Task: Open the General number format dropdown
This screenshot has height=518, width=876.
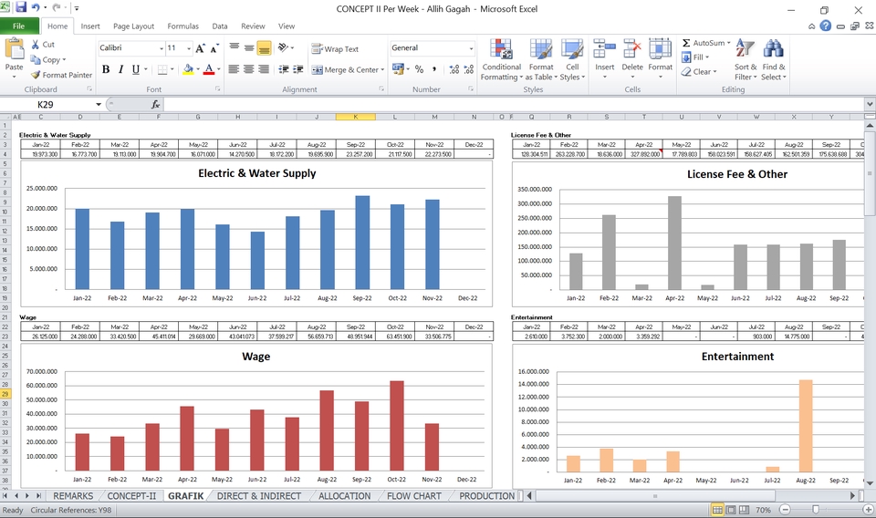Action: (x=471, y=48)
